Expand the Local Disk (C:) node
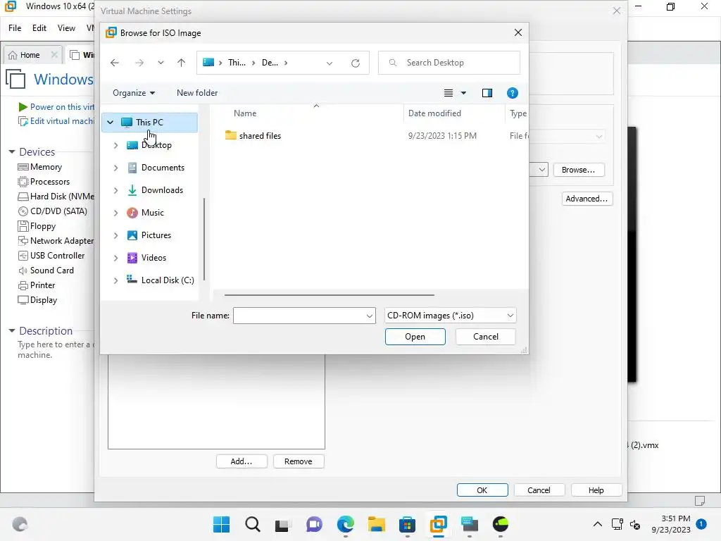Viewport: 721px width, 541px height. click(116, 280)
